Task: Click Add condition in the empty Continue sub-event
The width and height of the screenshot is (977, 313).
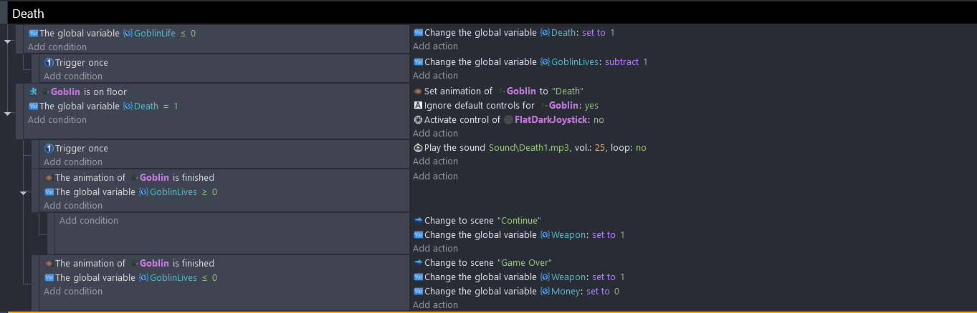Action: click(x=89, y=220)
